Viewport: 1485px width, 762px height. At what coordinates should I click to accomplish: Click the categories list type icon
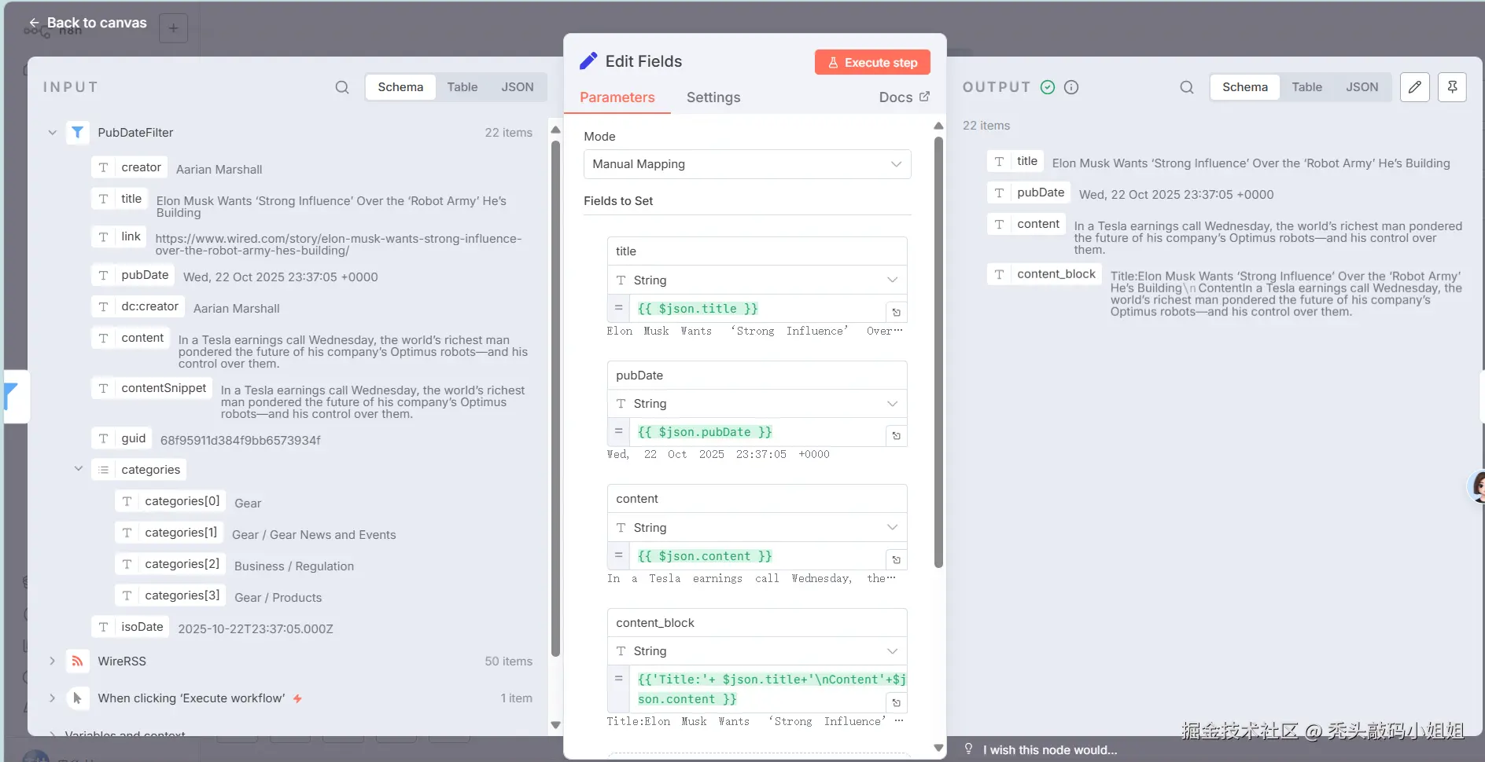(103, 470)
